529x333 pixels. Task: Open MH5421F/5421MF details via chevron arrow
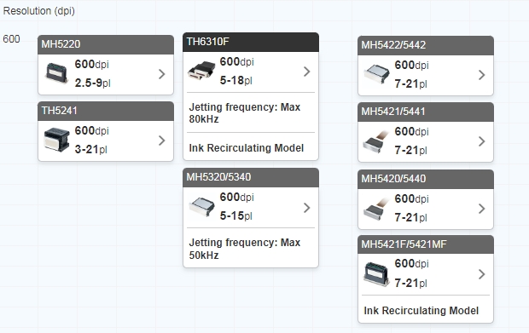click(482, 274)
